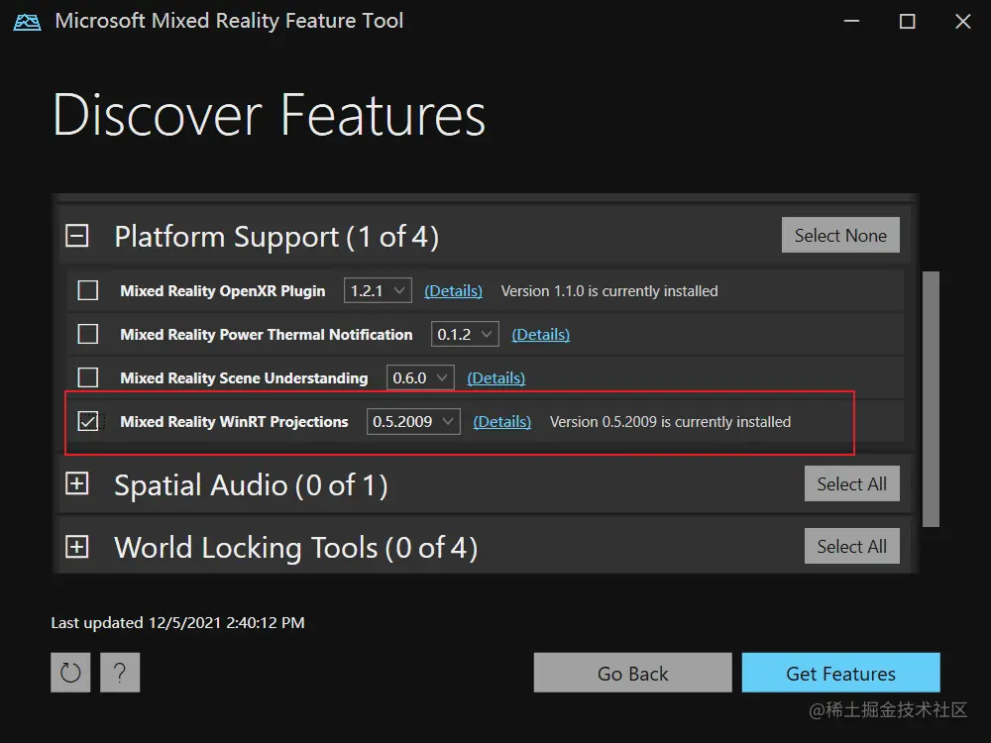The image size is (991, 743).
Task: Click the Mixed Reality Feature Tool app icon
Action: (27, 21)
